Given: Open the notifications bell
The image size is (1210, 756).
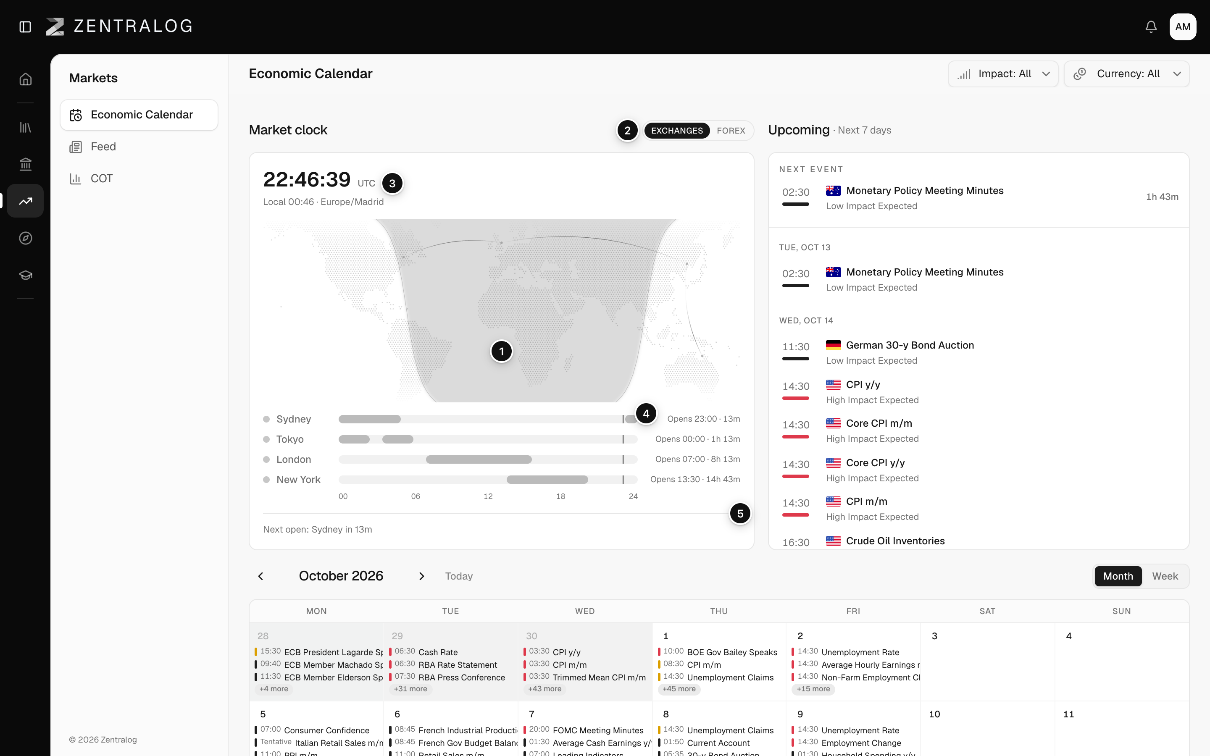Looking at the screenshot, I should click(1150, 26).
